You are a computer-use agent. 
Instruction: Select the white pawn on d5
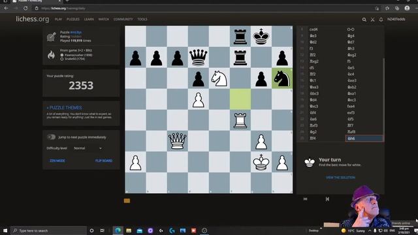point(199,100)
